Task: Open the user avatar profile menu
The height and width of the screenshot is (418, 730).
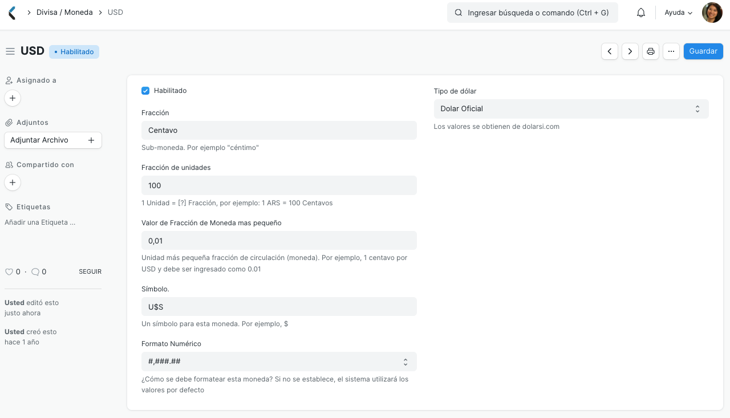Action: point(712,13)
